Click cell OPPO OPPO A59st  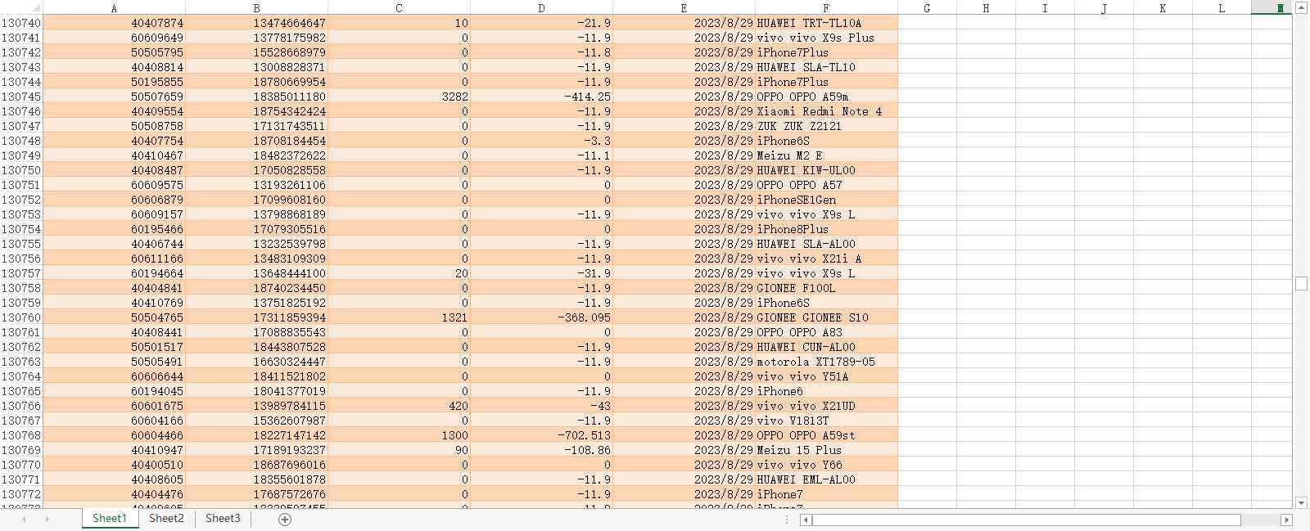[x=826, y=435]
